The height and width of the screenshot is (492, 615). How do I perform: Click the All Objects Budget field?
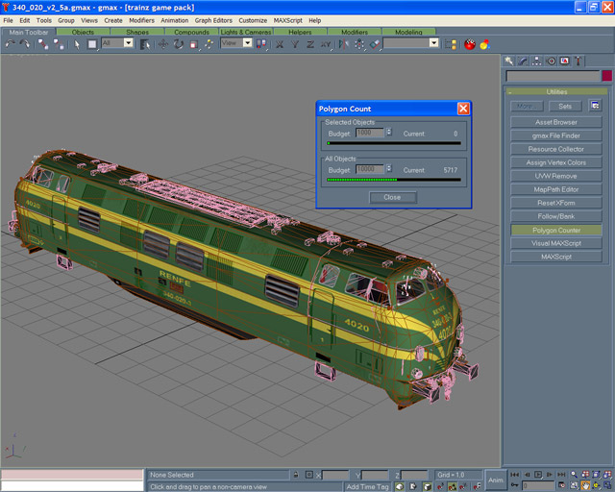coord(371,169)
